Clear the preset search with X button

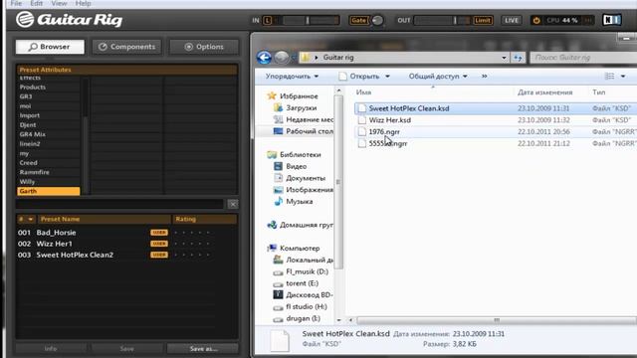coord(233,204)
